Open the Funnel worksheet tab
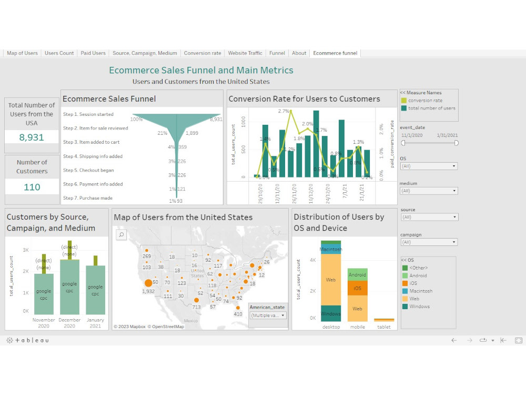Image resolution: width=526 pixels, height=395 pixels. tap(277, 53)
